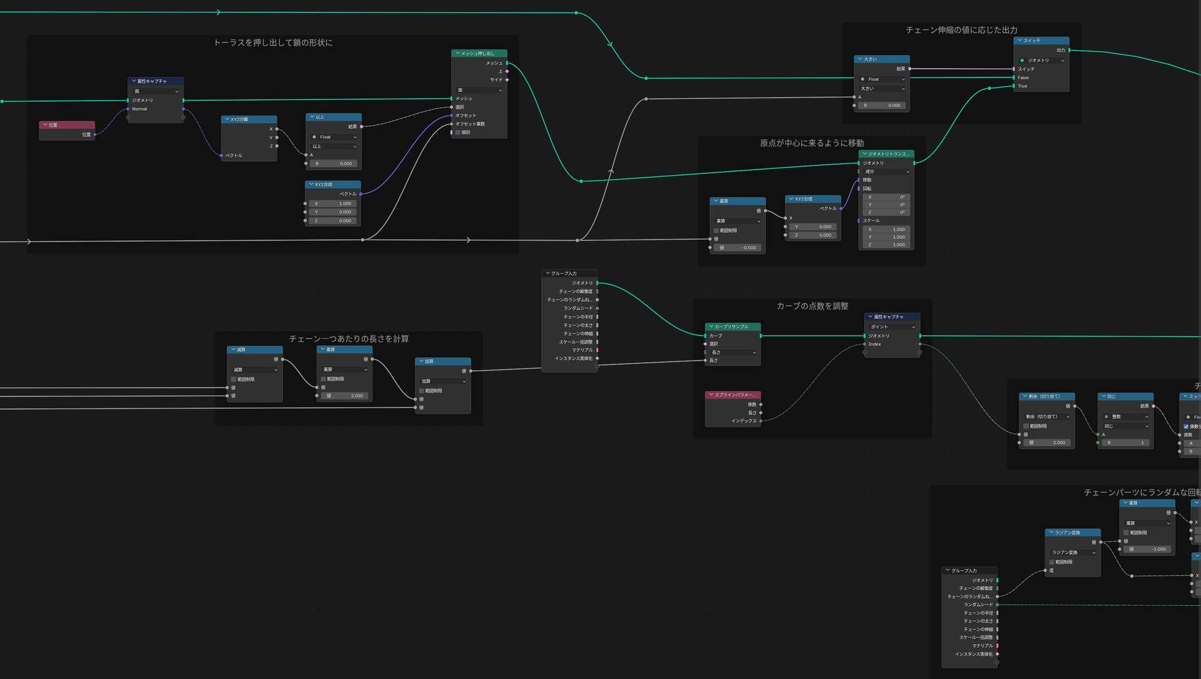The image size is (1201, 679).
Task: Open the Float data type dropdown on 以上 node
Action: (334, 137)
